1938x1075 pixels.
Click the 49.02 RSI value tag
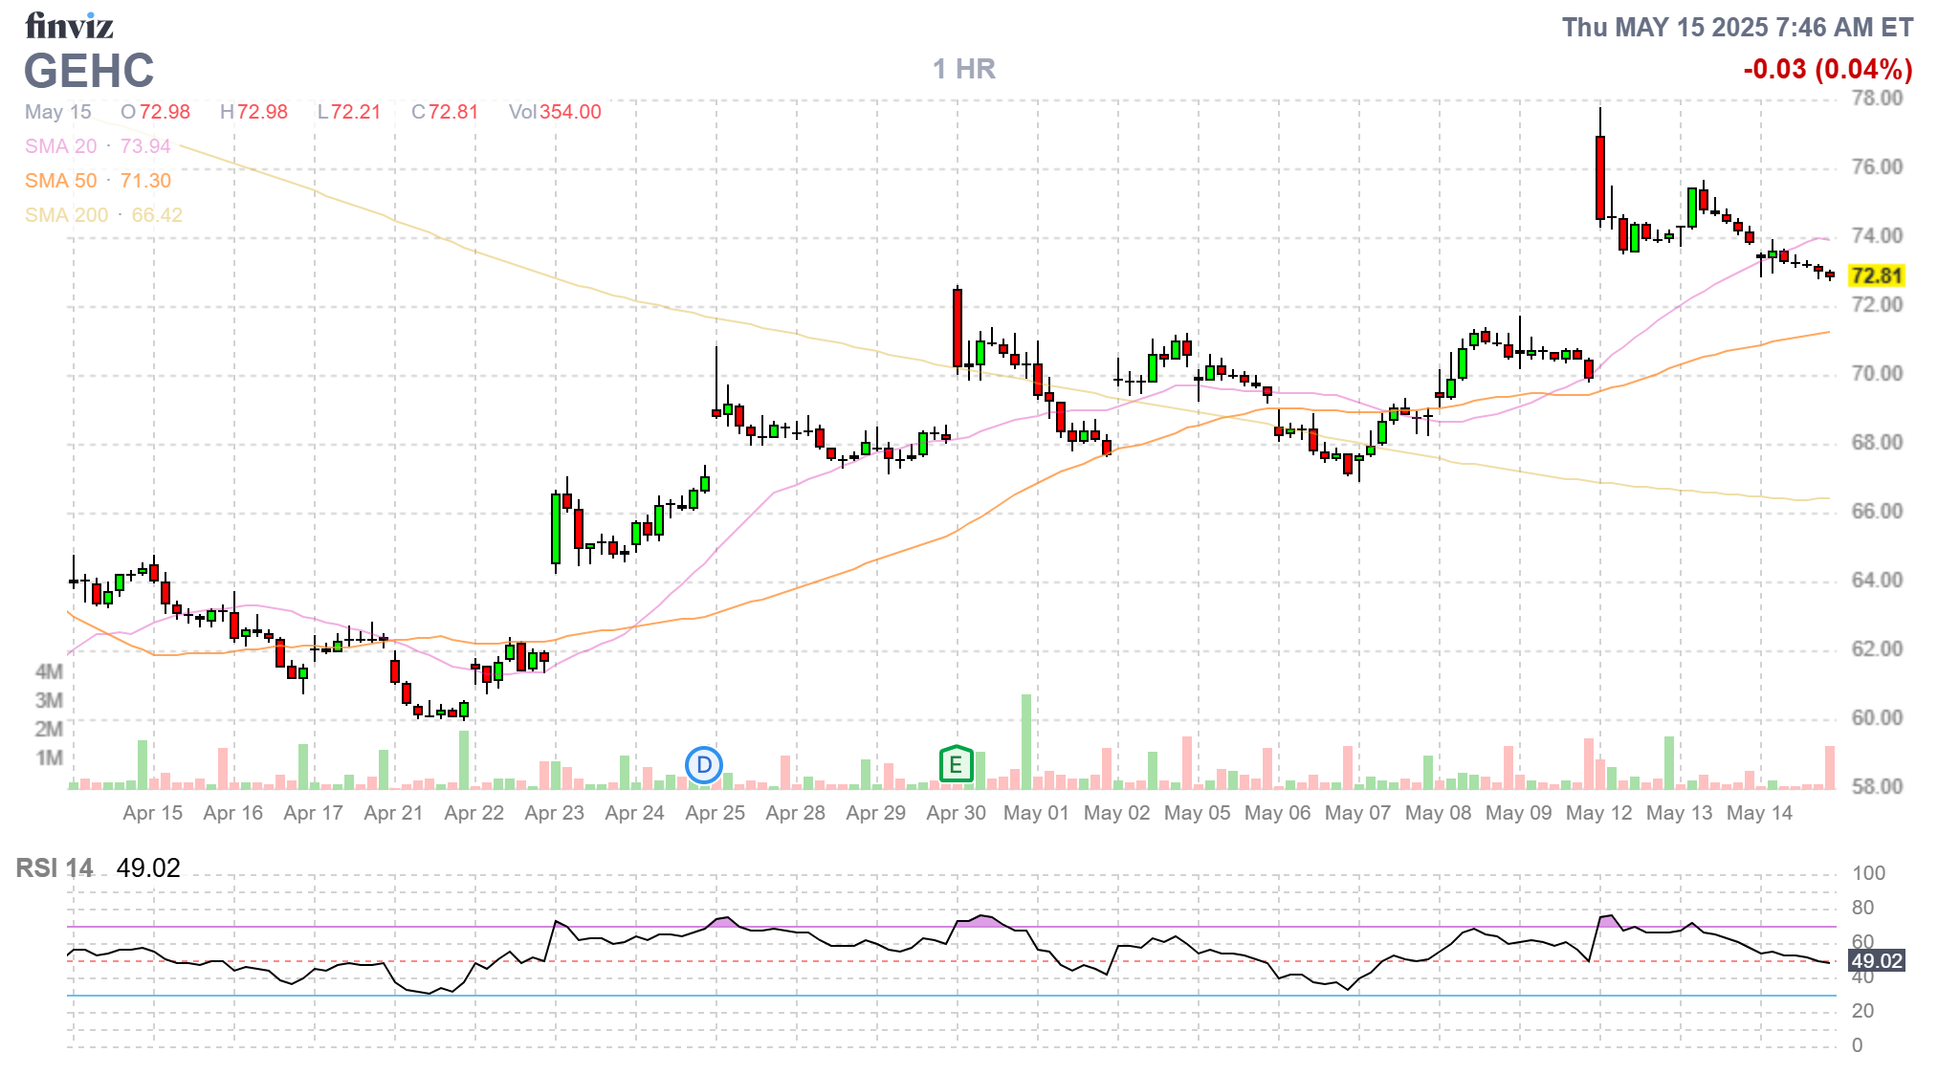pyautogui.click(x=1876, y=961)
